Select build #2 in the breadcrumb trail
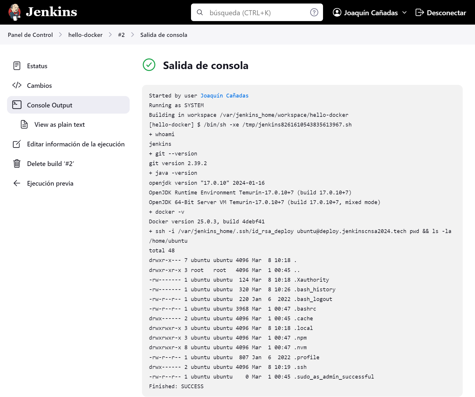Viewport: 475px width, 397px height. click(x=121, y=35)
